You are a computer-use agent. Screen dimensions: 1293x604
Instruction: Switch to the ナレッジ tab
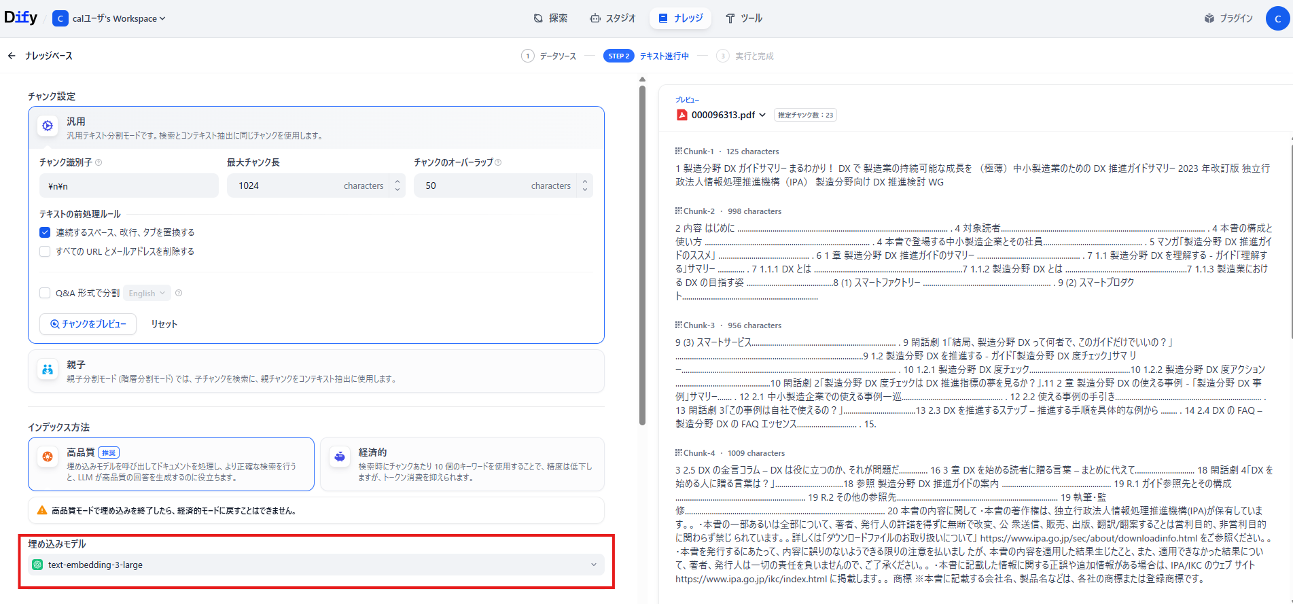point(681,18)
